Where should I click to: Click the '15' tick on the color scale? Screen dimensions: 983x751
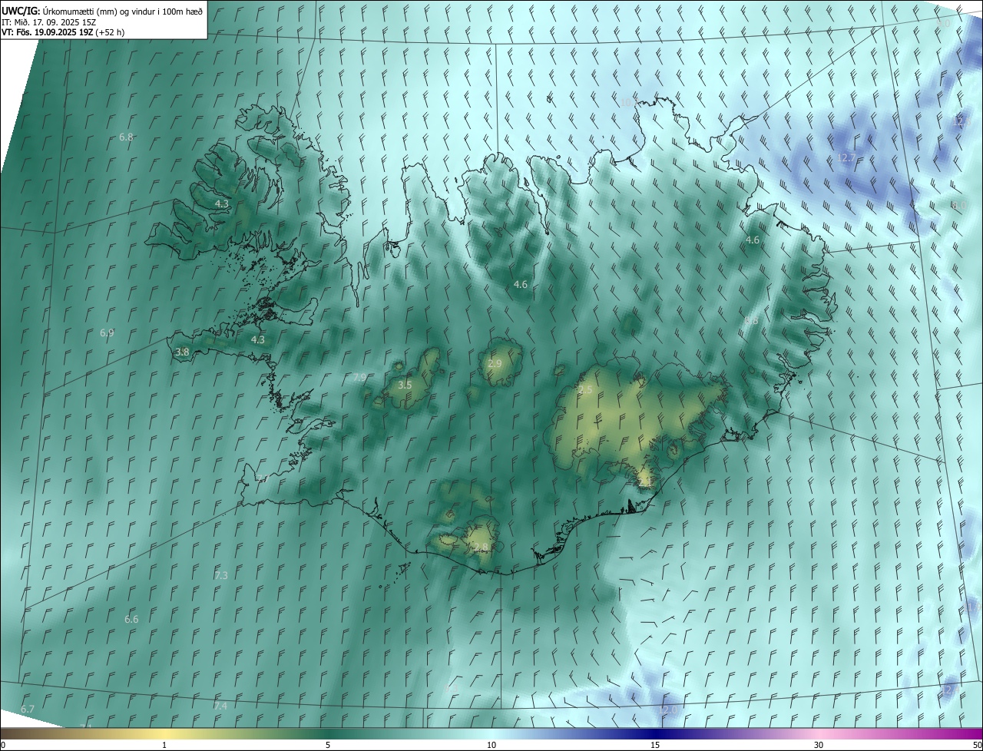coord(655,745)
